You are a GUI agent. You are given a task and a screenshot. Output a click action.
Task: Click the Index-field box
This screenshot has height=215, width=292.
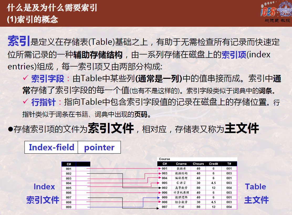(x=51, y=147)
